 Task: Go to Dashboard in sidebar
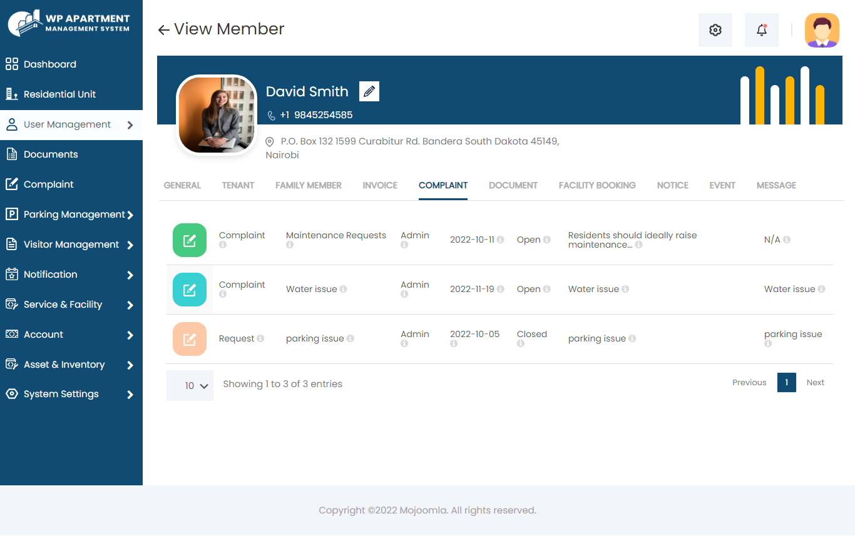pyautogui.click(x=50, y=64)
